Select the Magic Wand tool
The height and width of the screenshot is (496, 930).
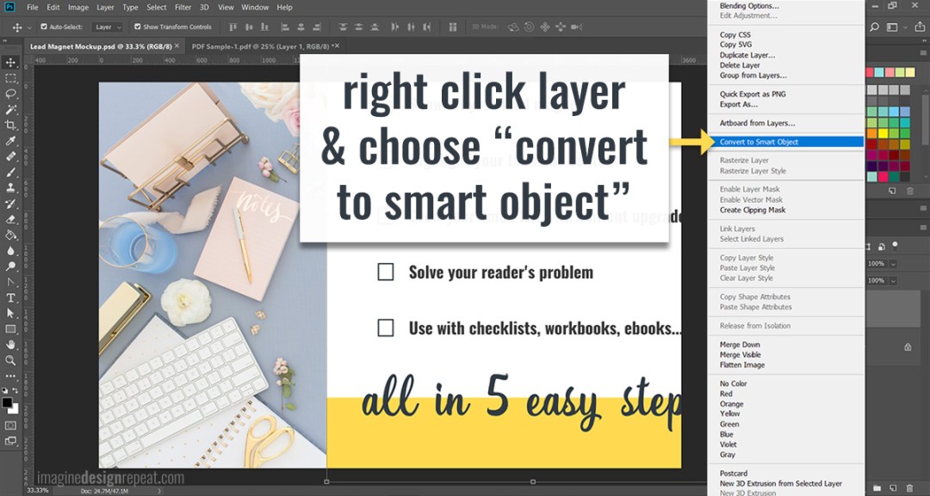[x=10, y=109]
